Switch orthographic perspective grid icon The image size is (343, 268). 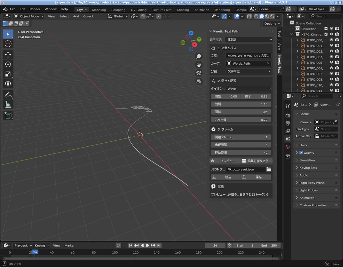[199, 81]
